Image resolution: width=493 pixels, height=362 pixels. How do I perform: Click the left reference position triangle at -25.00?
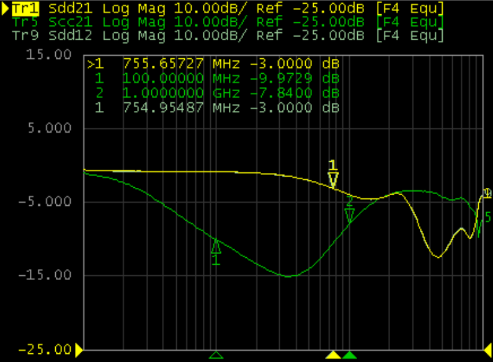(79, 351)
